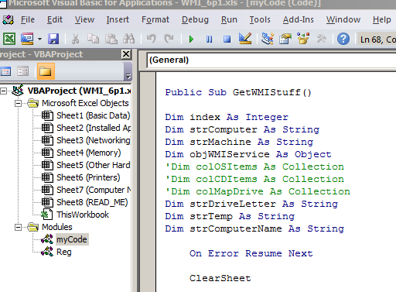Viewport: 396px width, 292px height.
Task: Save the workbook with the floppy disk icon
Action: 53,39
